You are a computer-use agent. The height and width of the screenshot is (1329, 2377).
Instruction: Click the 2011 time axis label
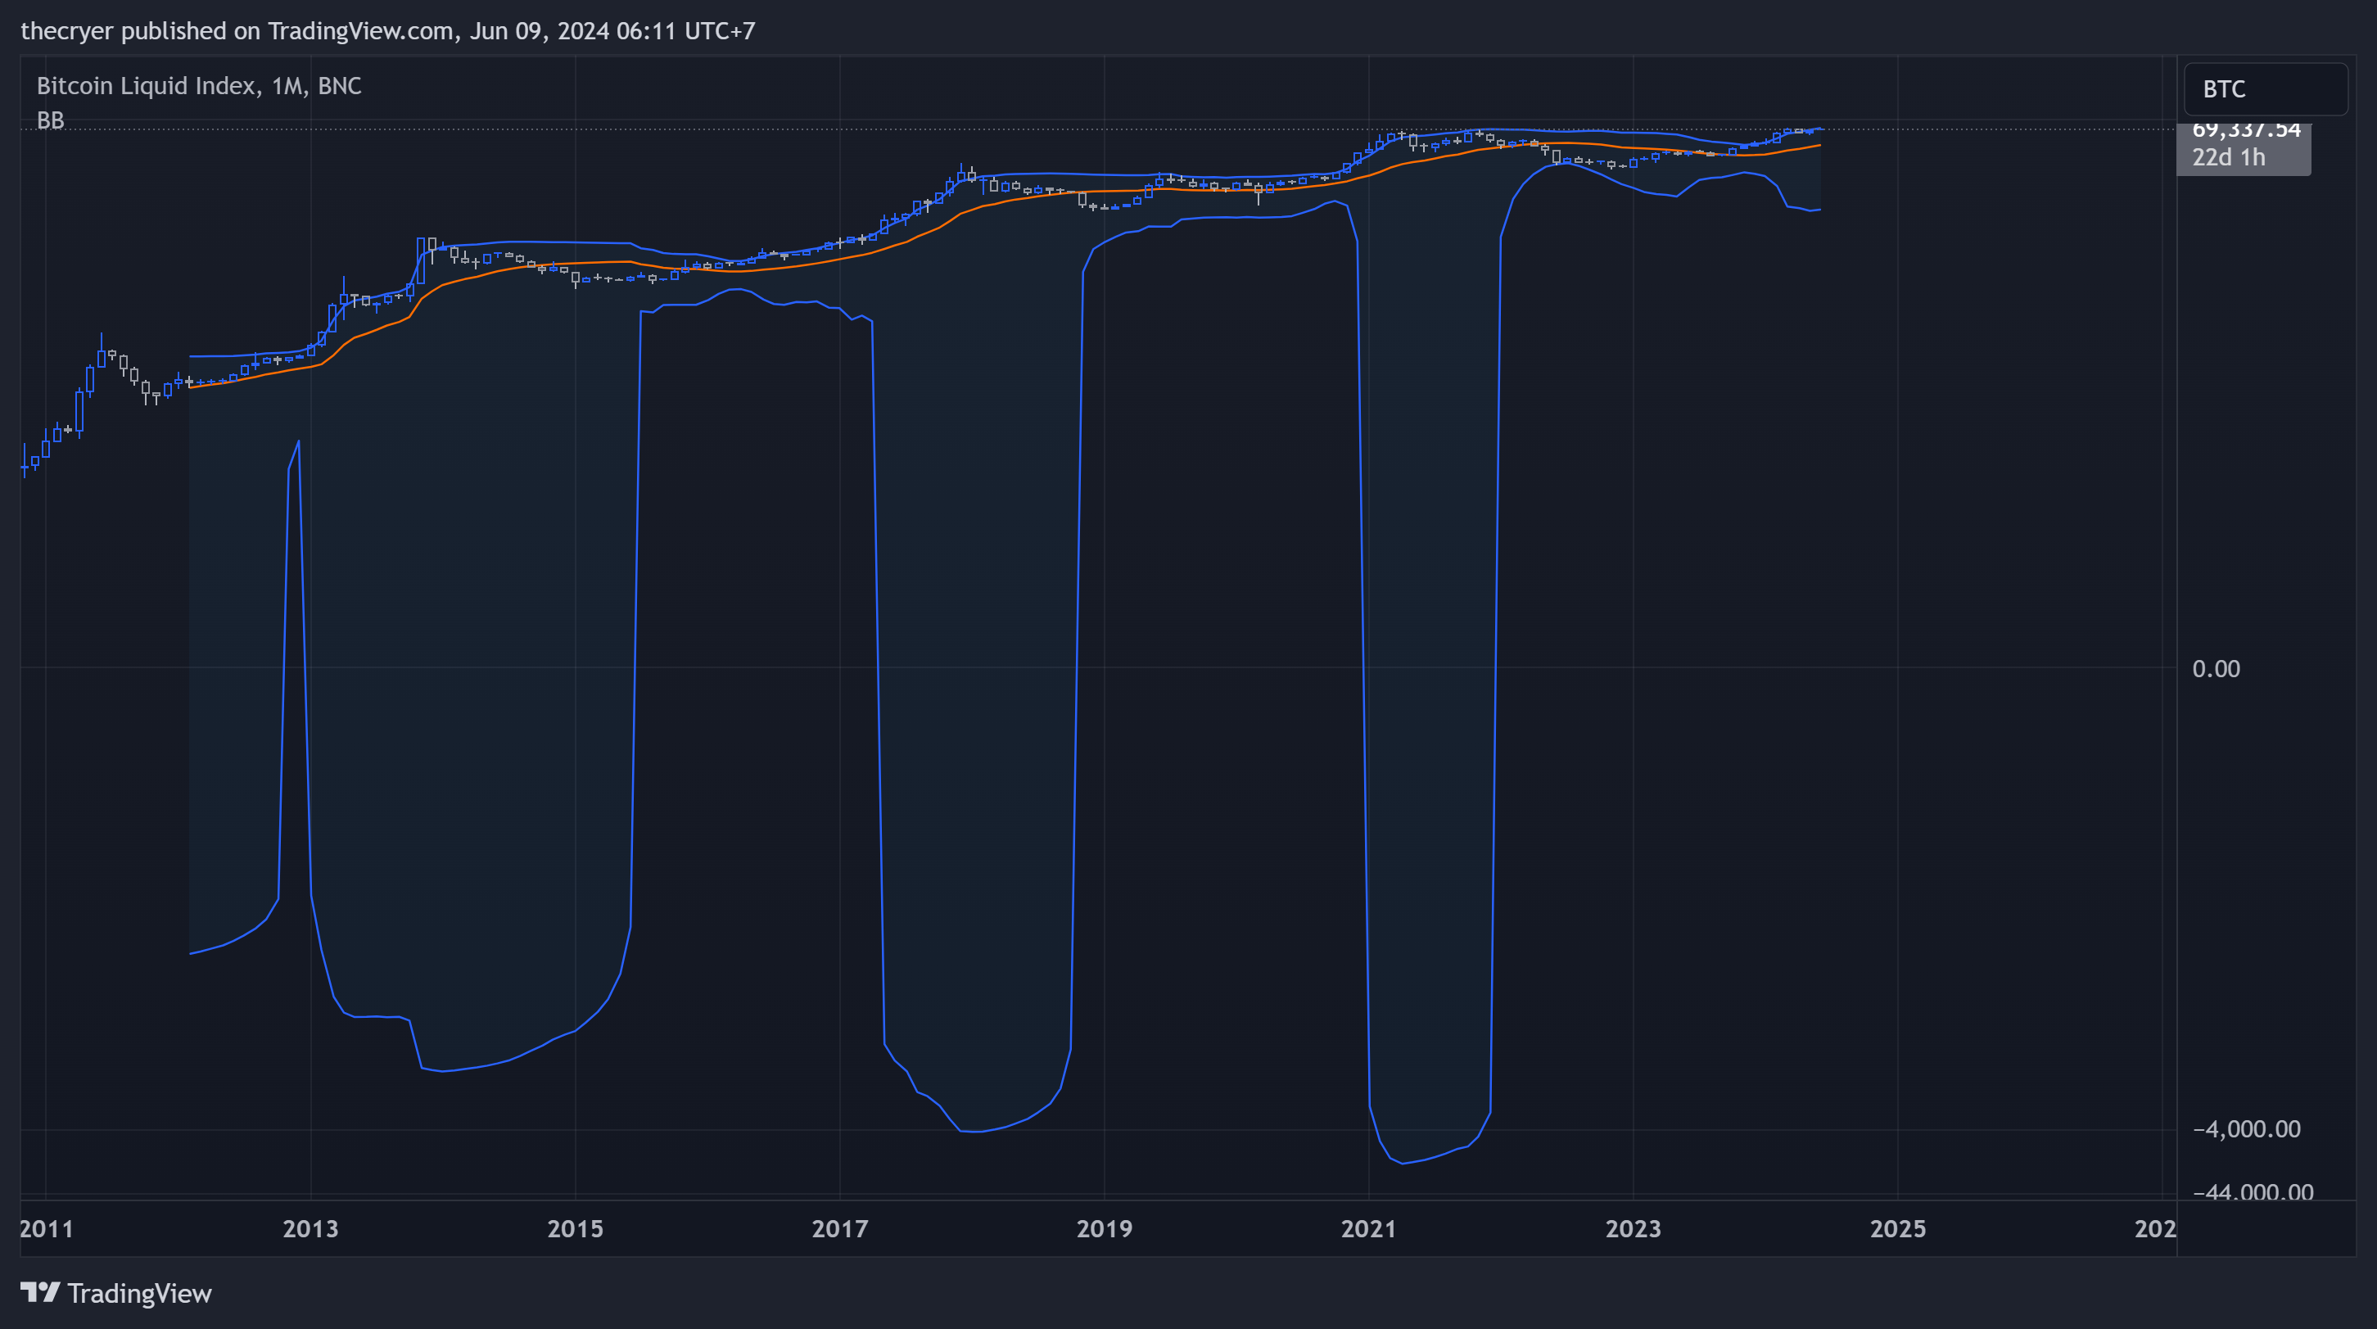pos(46,1228)
